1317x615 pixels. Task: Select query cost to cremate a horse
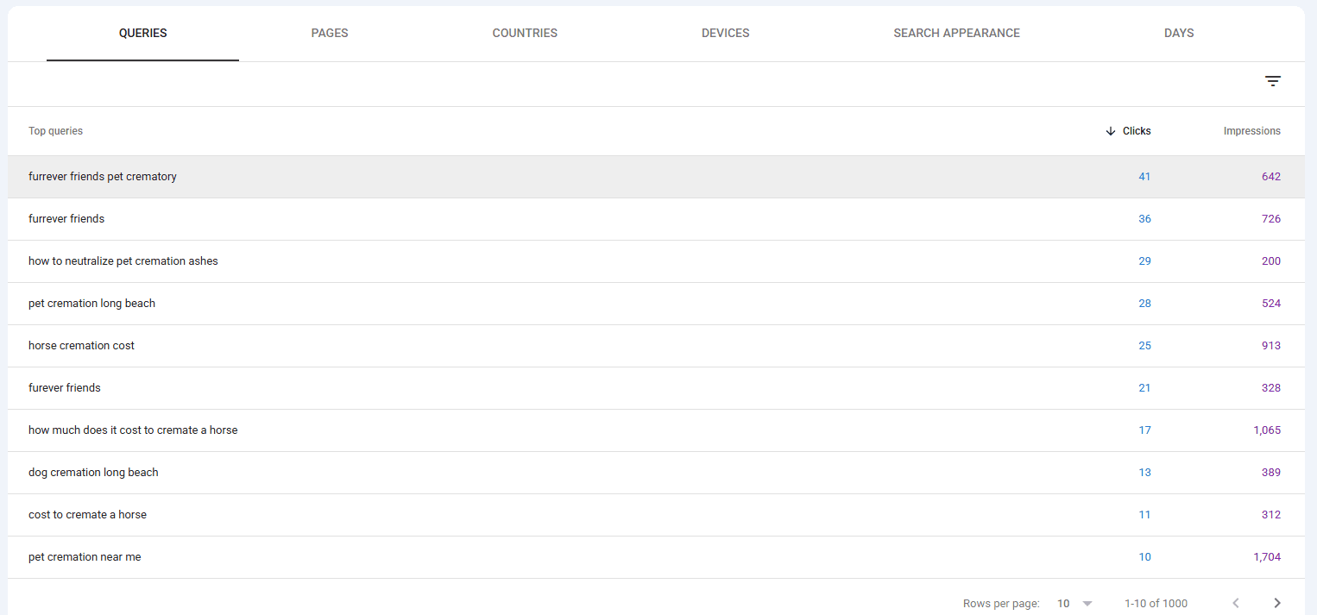point(87,515)
